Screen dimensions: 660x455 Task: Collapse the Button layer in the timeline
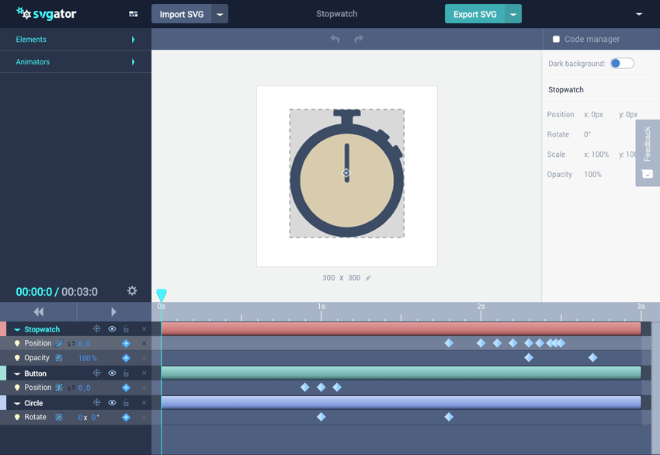pyautogui.click(x=17, y=373)
